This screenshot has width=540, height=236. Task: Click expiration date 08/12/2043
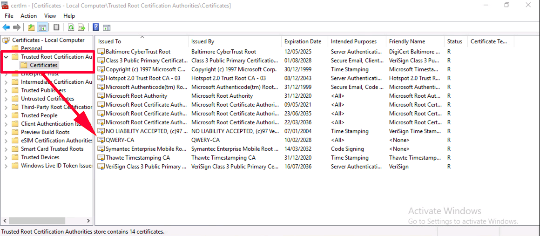click(x=297, y=78)
